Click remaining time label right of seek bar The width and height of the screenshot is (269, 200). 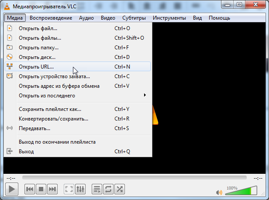click(258, 179)
